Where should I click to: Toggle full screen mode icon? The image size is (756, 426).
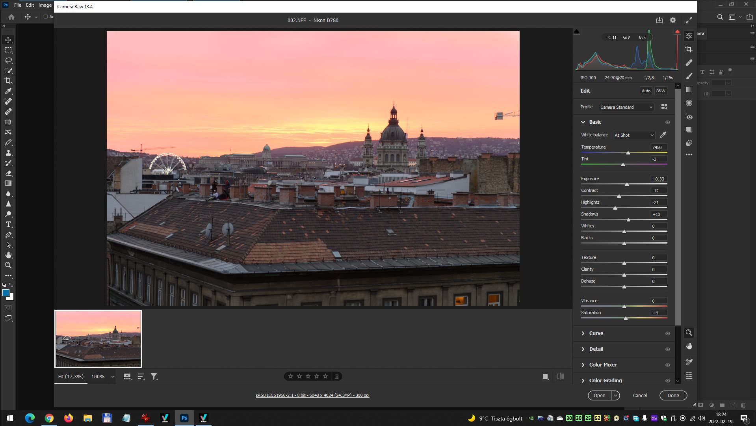[x=689, y=20]
